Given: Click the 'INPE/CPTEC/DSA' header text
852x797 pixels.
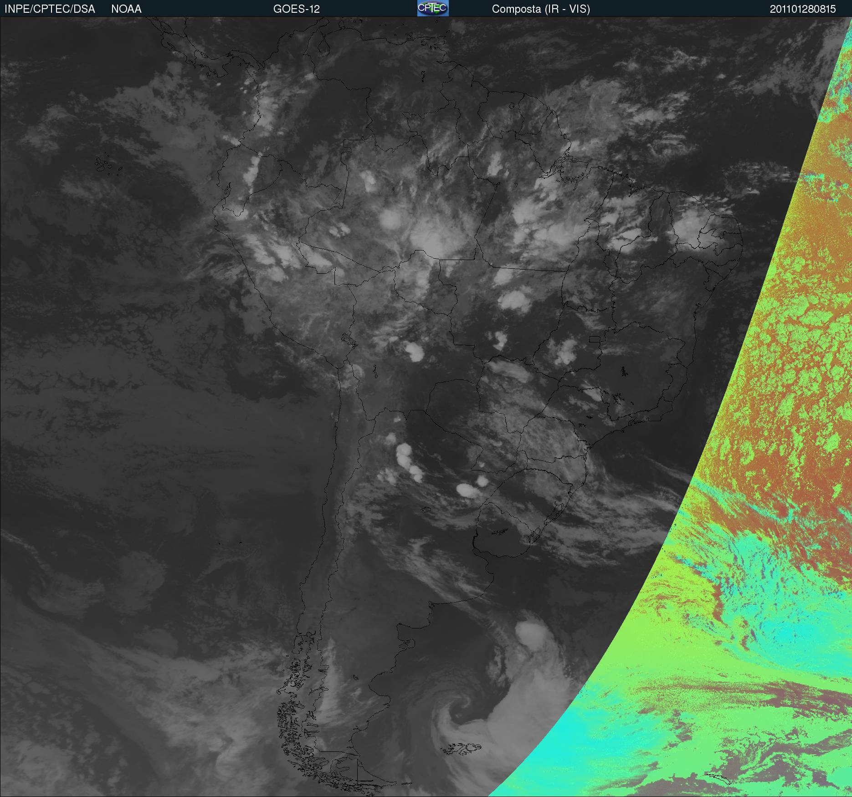Looking at the screenshot, I should (50, 9).
